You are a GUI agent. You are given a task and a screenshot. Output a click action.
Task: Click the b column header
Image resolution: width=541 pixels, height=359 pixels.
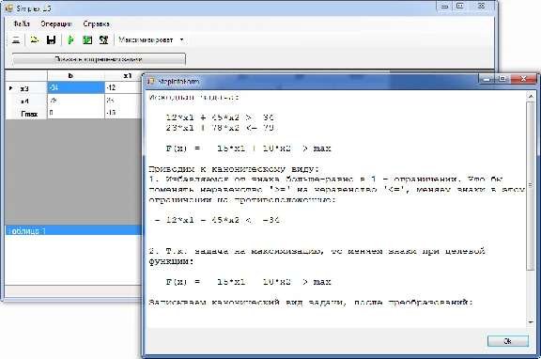(x=76, y=75)
